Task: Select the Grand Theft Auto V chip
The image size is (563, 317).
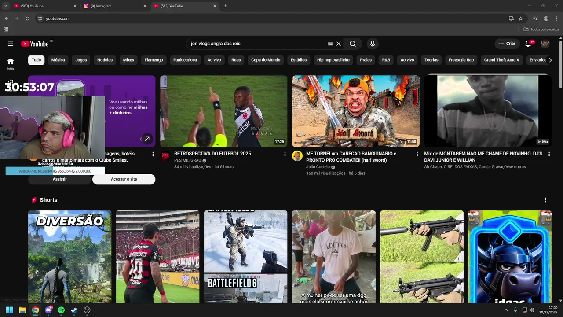Action: tap(502, 60)
